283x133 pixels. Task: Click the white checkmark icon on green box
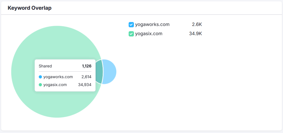131,34
